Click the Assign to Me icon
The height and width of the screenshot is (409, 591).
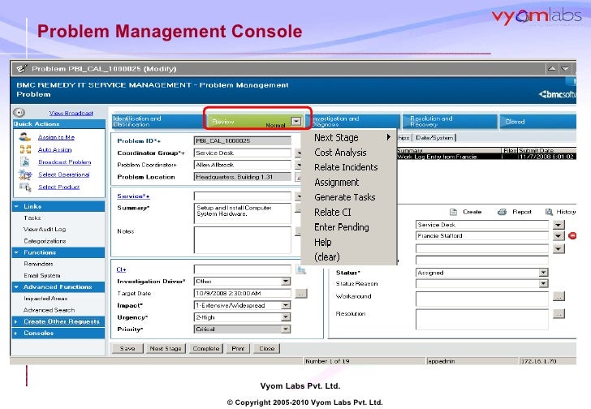click(25, 137)
